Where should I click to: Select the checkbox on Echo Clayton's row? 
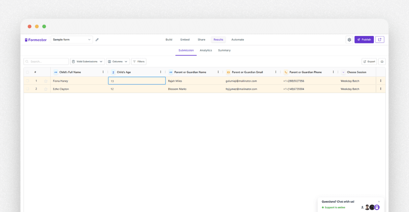point(27,89)
